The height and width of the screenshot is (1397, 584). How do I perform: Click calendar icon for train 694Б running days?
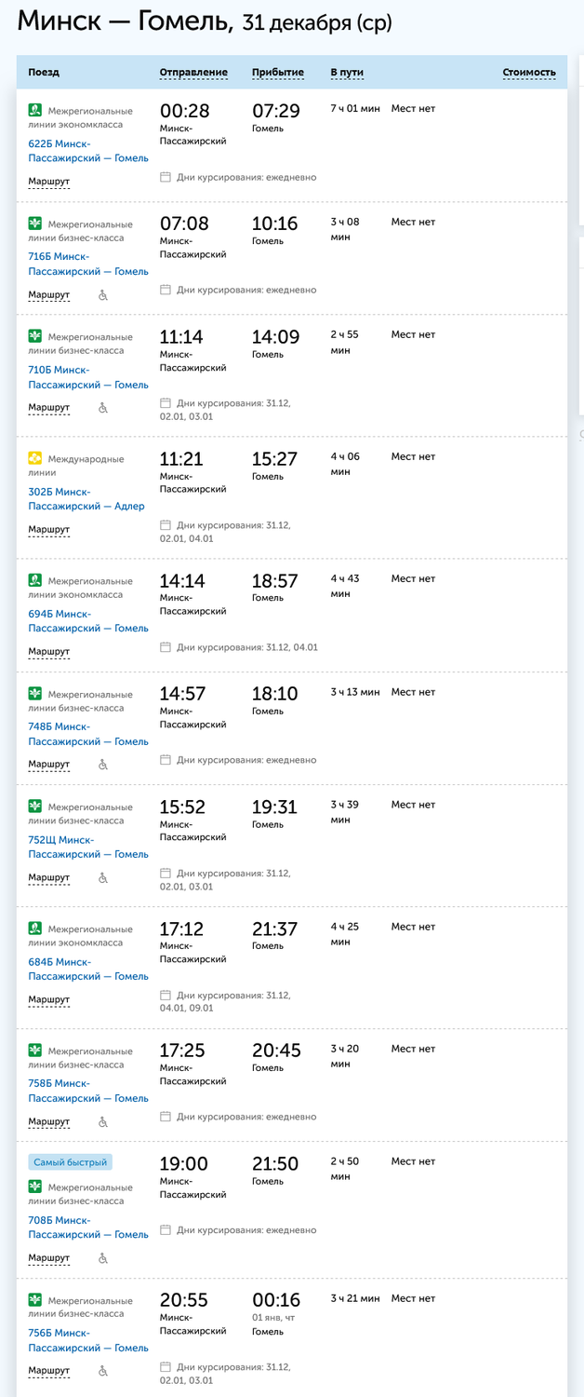pos(166,647)
